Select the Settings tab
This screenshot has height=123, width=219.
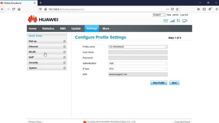pyautogui.click(x=92, y=28)
